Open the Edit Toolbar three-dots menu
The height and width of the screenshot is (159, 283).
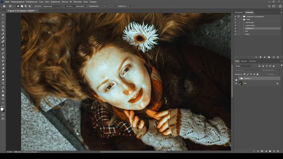(x=3, y=103)
